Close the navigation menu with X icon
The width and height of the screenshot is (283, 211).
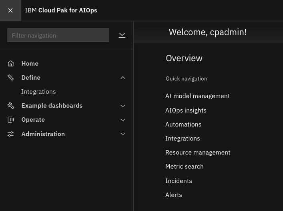10,10
